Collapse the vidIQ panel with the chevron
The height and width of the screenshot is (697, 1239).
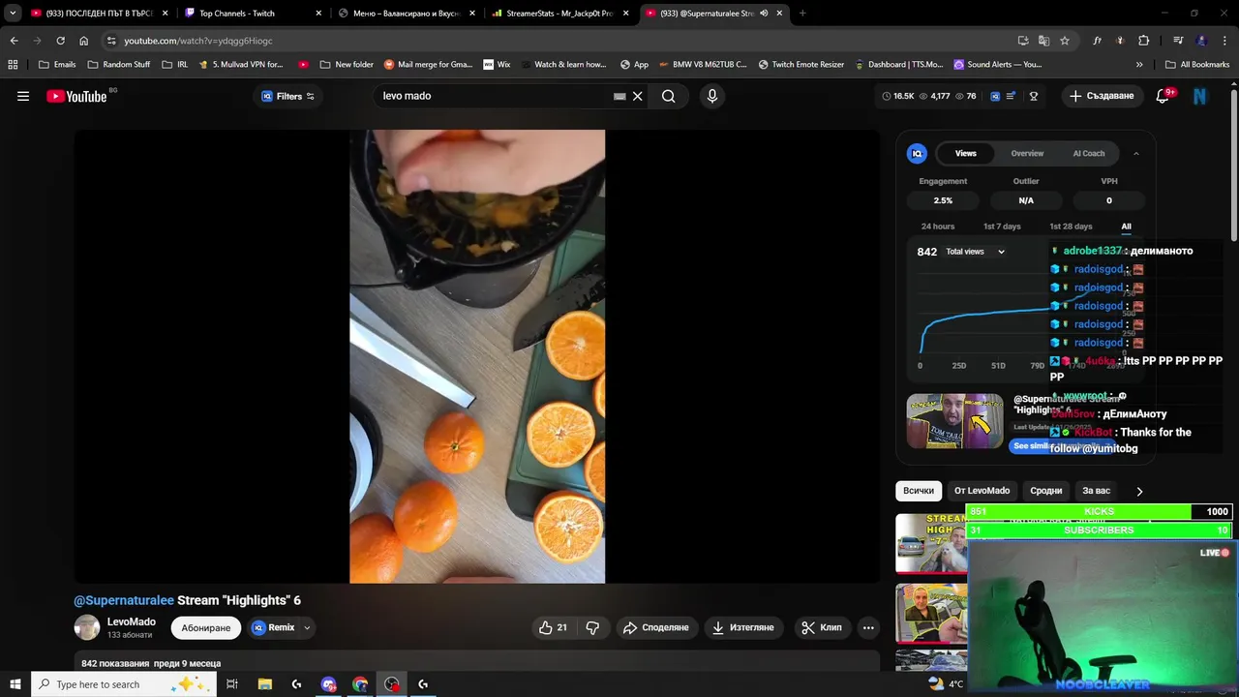1136,153
